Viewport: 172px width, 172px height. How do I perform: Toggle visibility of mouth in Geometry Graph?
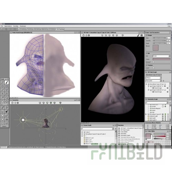coord(163,107)
